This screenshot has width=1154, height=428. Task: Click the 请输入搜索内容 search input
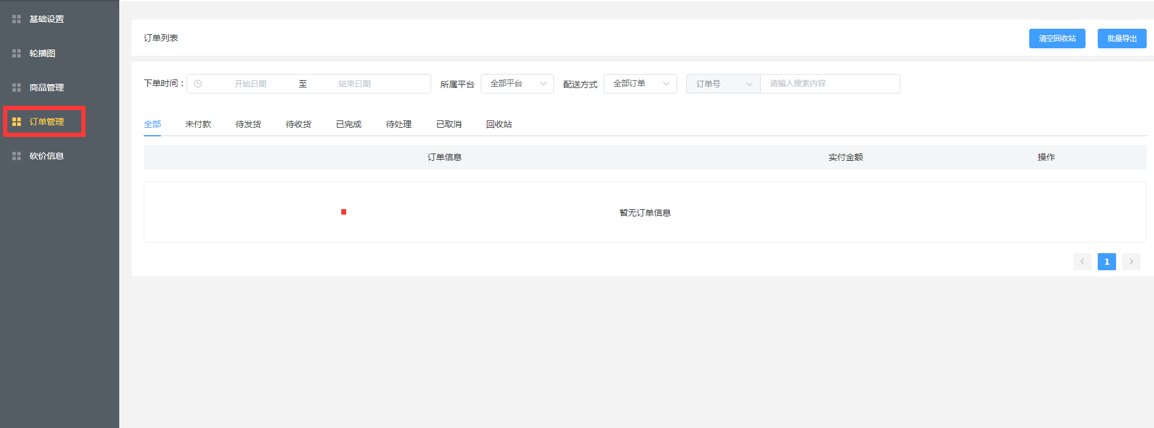click(830, 84)
